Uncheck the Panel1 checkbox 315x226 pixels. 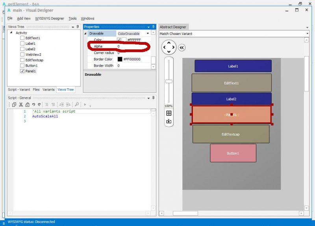[22, 71]
